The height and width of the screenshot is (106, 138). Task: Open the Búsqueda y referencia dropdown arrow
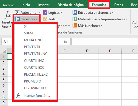pyautogui.click(x=113, y=13)
